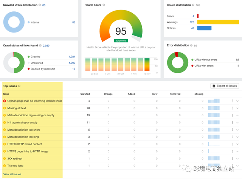Open the View all issues link
The width and height of the screenshot is (242, 179).
pos(12,174)
